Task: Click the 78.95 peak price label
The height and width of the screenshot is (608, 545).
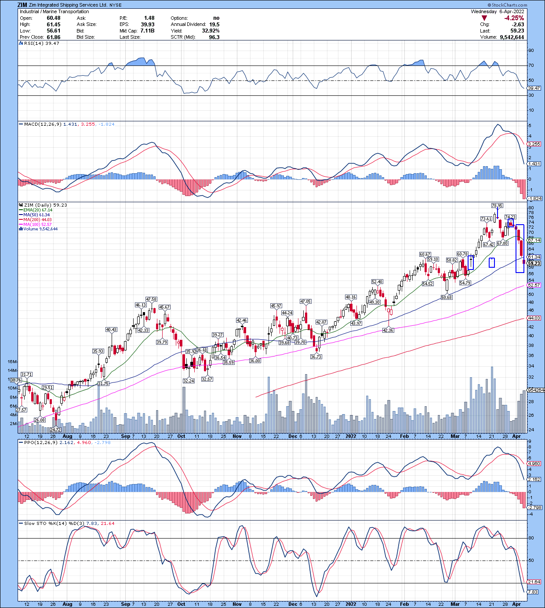Action: tap(497, 206)
